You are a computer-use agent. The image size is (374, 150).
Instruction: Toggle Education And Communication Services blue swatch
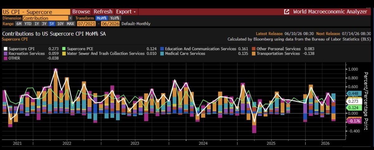click(x=161, y=49)
